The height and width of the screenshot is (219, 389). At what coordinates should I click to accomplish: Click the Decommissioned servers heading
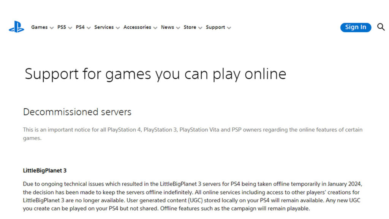click(x=77, y=112)
